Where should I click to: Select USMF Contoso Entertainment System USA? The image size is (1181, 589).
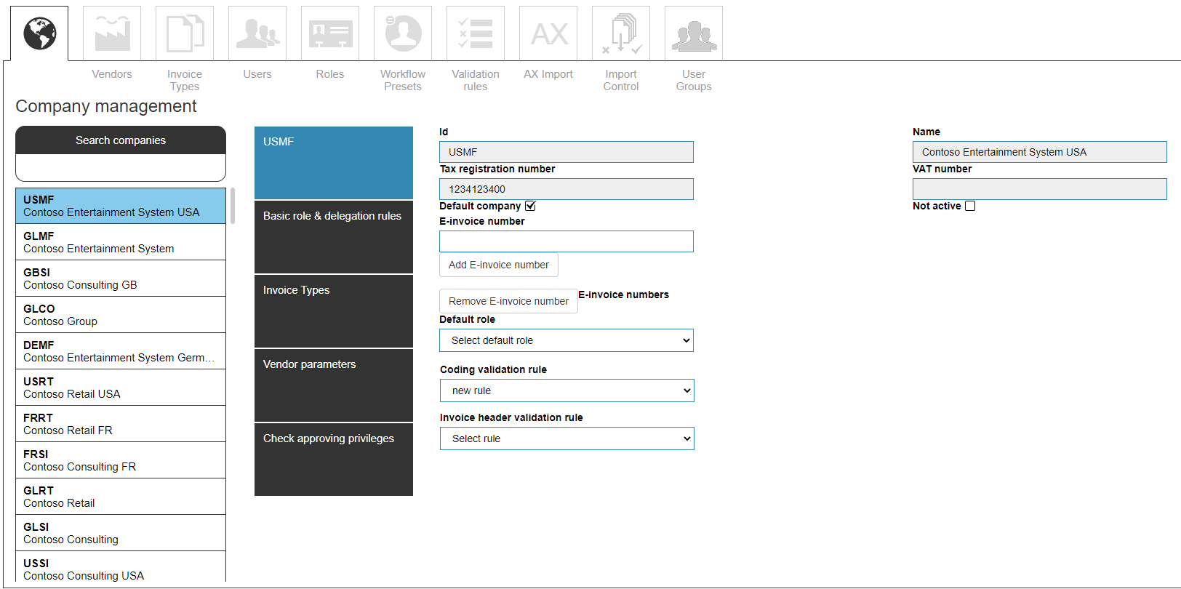point(121,206)
